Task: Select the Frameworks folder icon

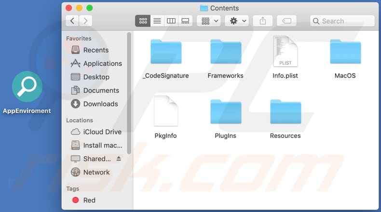Action: (x=226, y=51)
